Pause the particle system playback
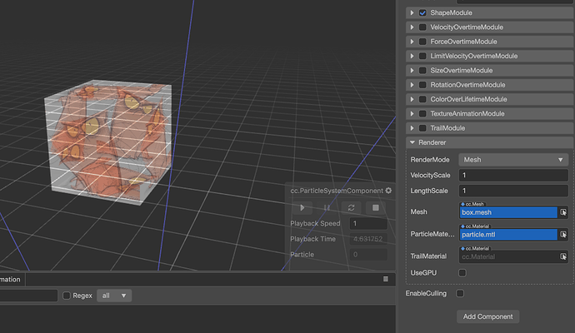Screen dimensions: 575x333 (327, 208)
